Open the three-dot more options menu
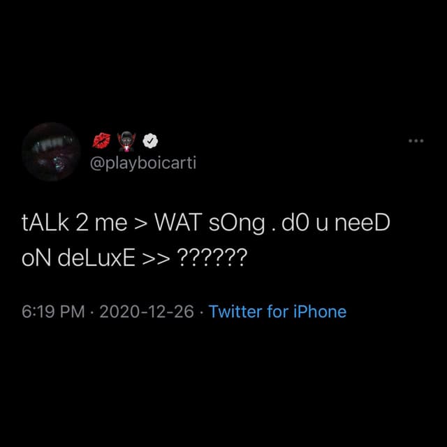The width and height of the screenshot is (447, 447). click(x=416, y=140)
